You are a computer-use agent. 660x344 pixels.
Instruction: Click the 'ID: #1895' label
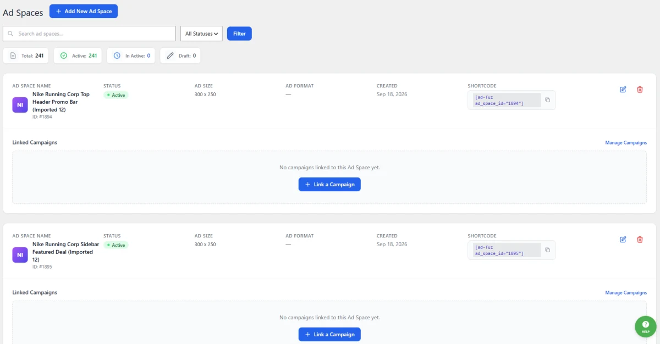pos(42,267)
